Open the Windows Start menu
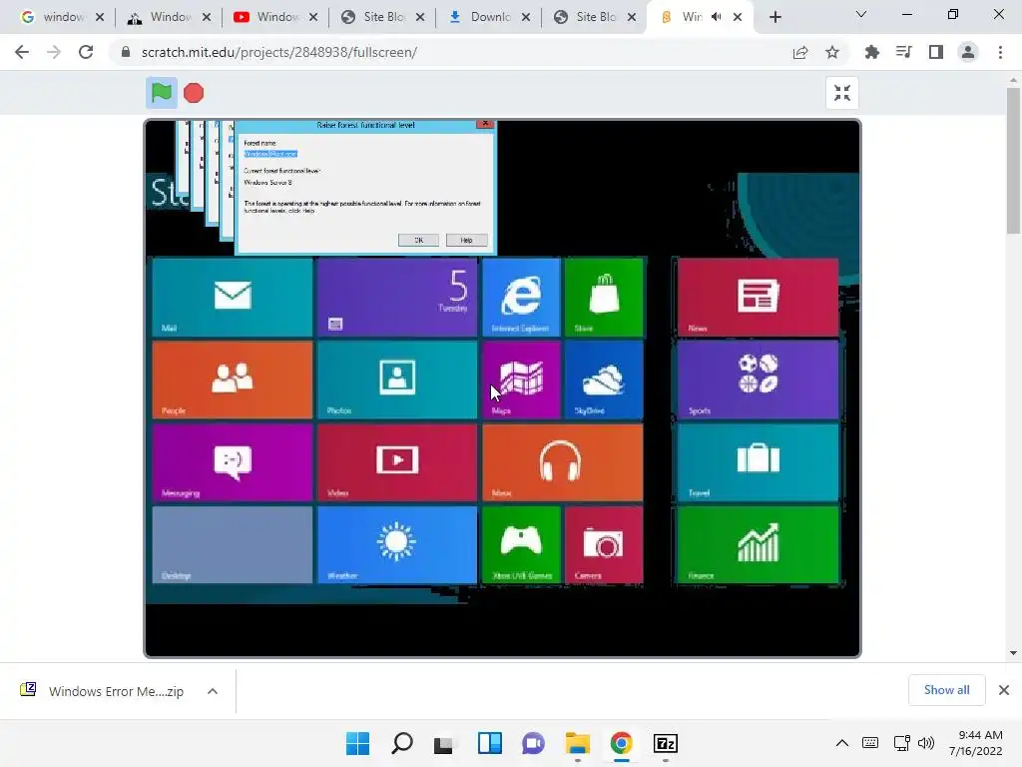Image resolution: width=1022 pixels, height=767 pixels. (357, 743)
